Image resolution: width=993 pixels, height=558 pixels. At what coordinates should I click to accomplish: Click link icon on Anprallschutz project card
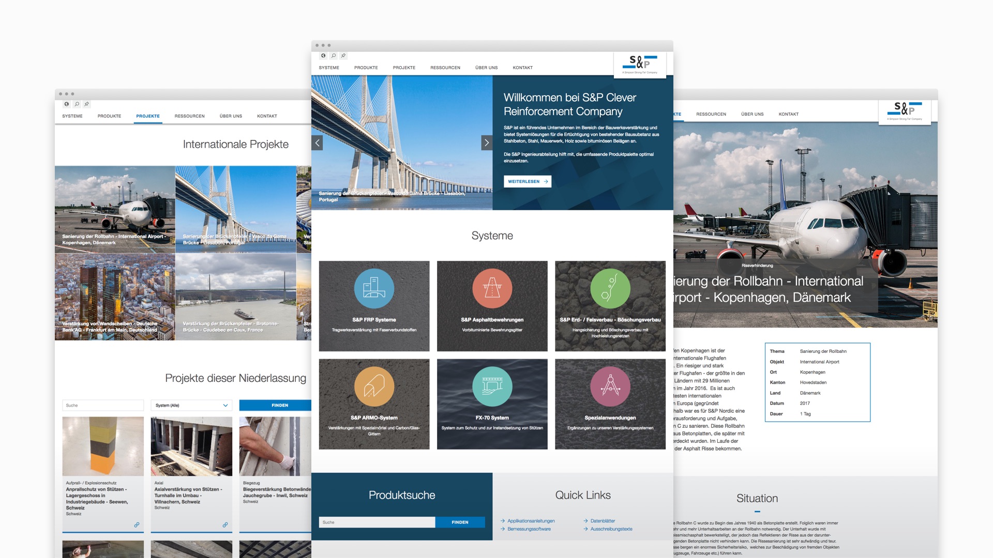point(137,525)
